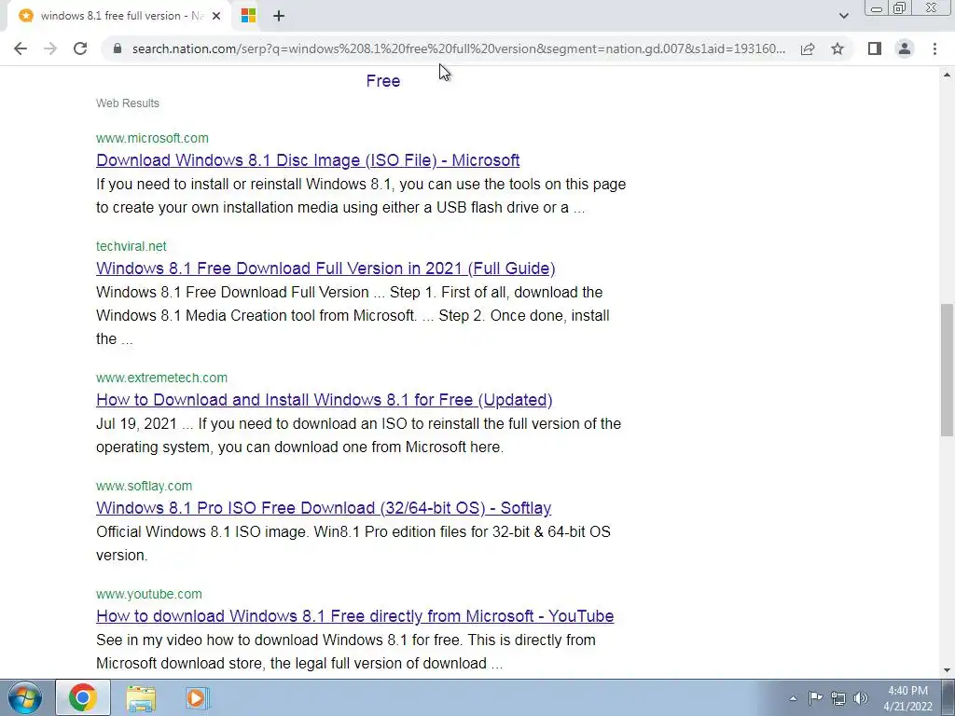Go back to the previous page
Viewport: 955px width, 716px height.
[21, 48]
